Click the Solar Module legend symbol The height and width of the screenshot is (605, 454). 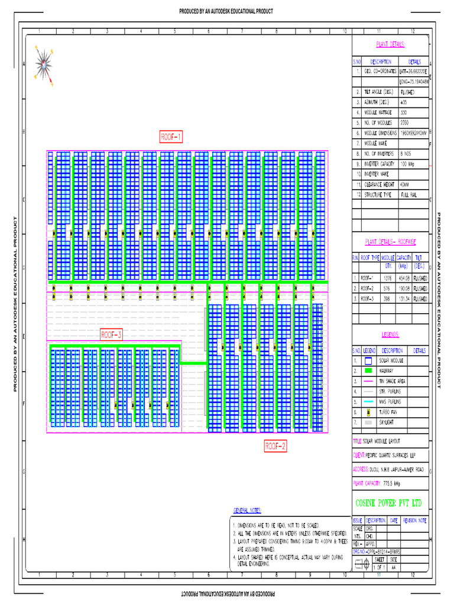tap(368, 361)
